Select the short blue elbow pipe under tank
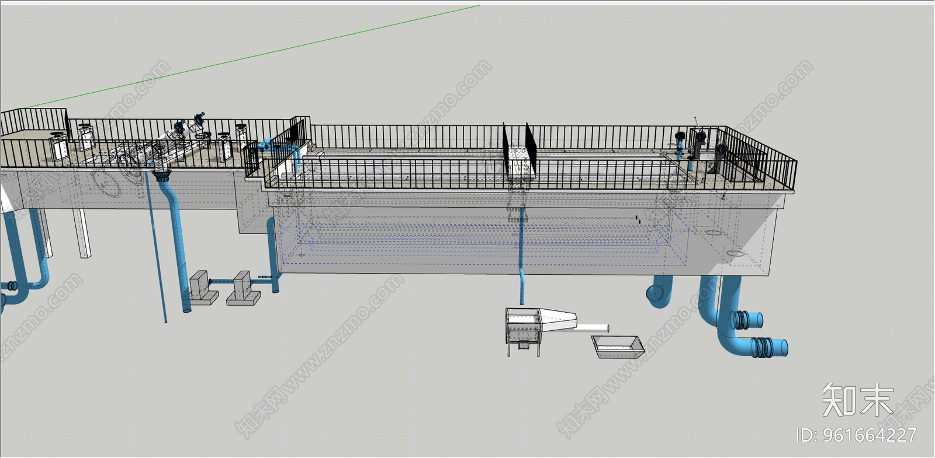 click(x=660, y=291)
